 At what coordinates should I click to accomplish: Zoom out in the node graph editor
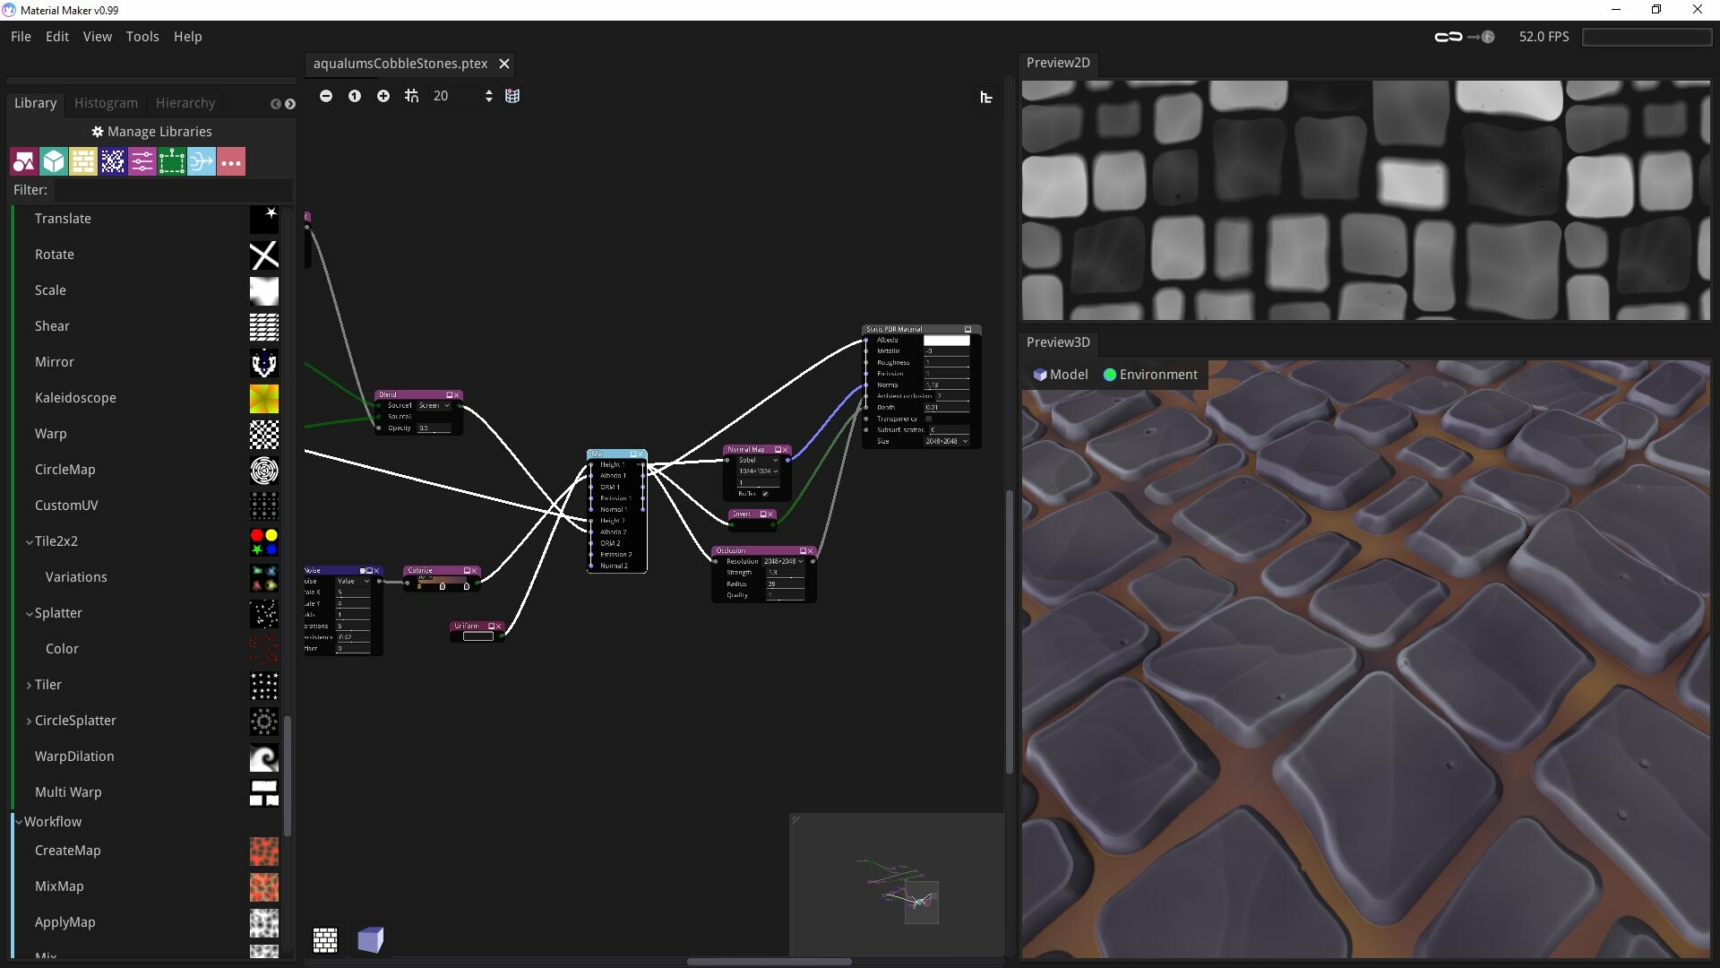[325, 96]
